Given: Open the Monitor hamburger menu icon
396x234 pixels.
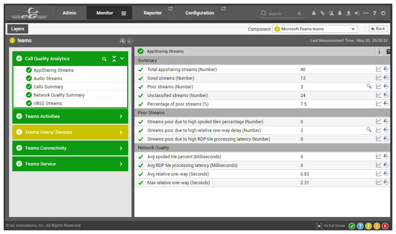Looking at the screenshot, I should tap(124, 13).
